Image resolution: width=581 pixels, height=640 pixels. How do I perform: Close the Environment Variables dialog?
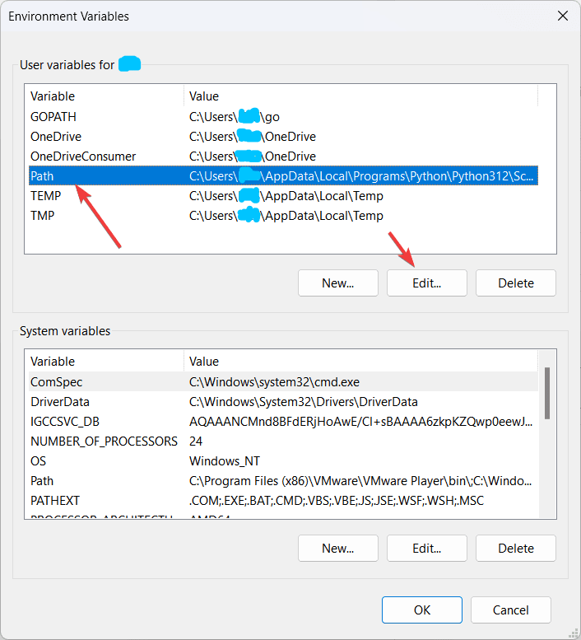[x=563, y=16]
